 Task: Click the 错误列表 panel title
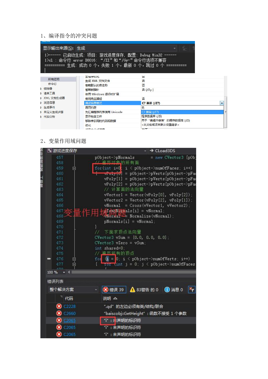[x=55, y=281]
